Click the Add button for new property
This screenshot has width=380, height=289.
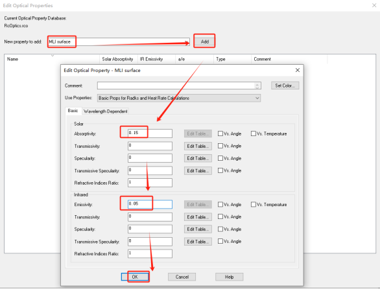coord(204,41)
